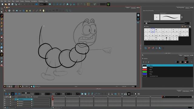Select brush preset labeled 15
Image resolution: width=194 pixels, height=109 pixels.
click(152, 30)
